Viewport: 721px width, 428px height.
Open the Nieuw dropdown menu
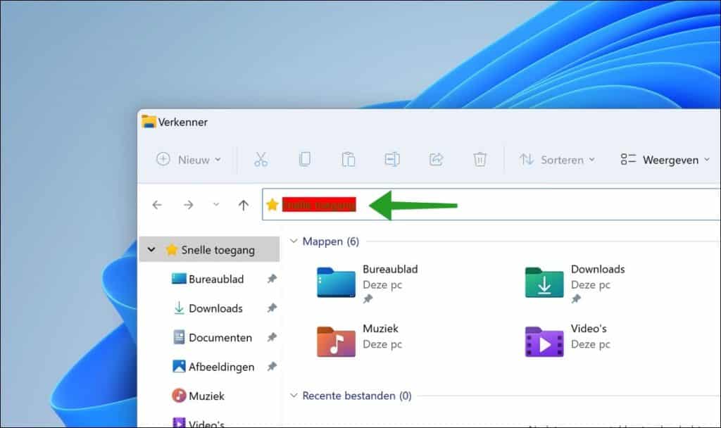(187, 160)
